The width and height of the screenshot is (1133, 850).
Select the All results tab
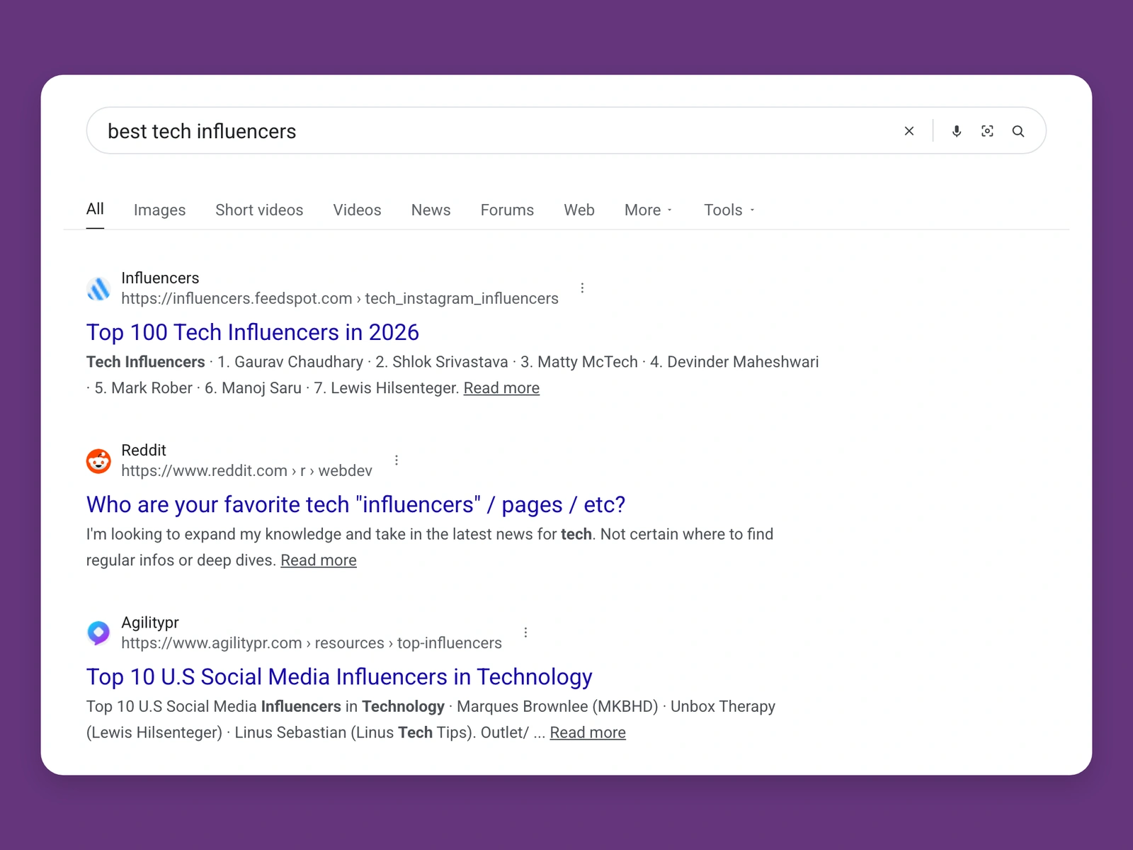click(95, 209)
